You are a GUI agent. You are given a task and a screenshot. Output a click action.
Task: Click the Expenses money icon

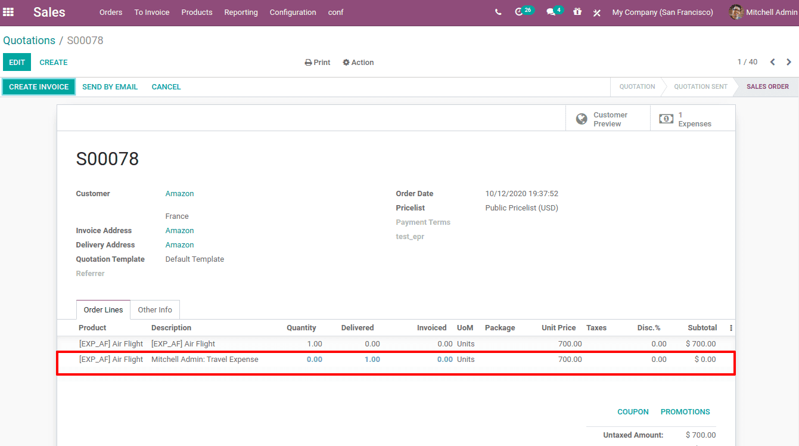pyautogui.click(x=666, y=119)
